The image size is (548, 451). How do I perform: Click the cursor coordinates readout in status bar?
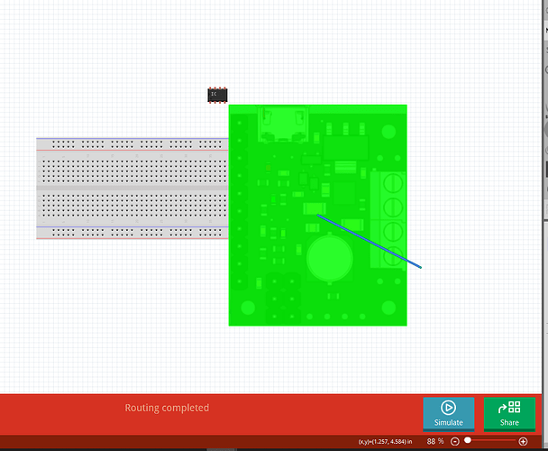(385, 441)
